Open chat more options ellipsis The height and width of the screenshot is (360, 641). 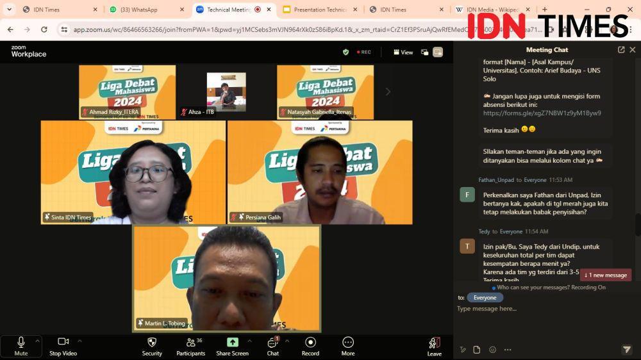[x=508, y=349]
